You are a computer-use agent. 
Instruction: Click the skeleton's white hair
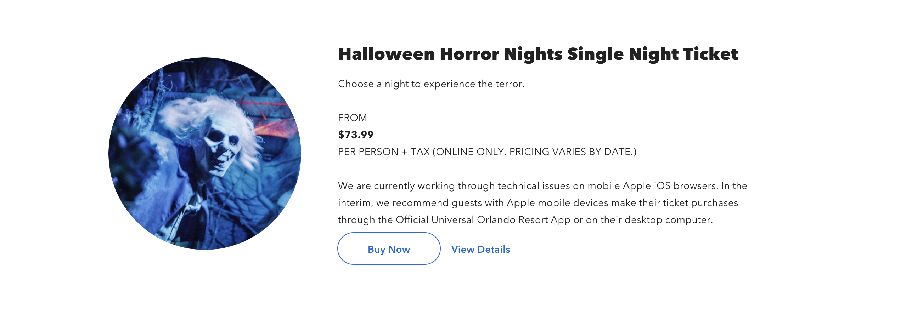(x=198, y=113)
